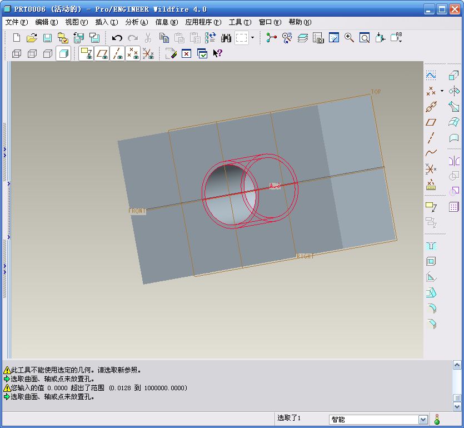This screenshot has height=428, width=464.
Task: Open the 智能 selection filter dropdown
Action: 423,419
